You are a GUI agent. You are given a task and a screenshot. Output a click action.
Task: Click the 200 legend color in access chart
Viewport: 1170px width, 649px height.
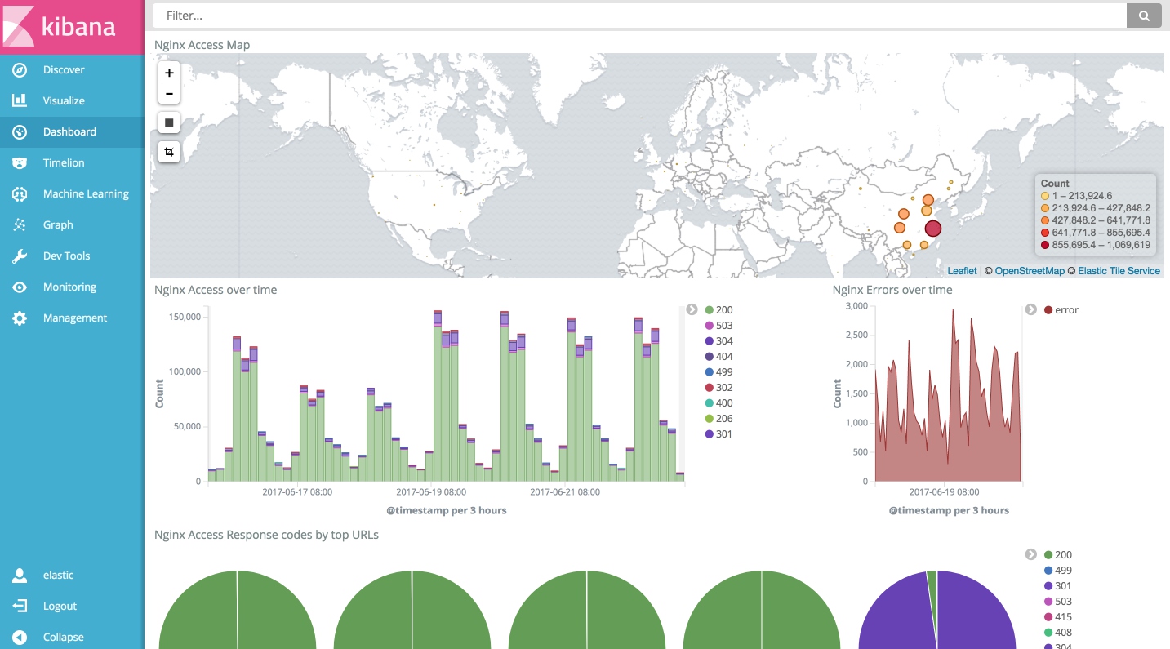[x=710, y=310]
